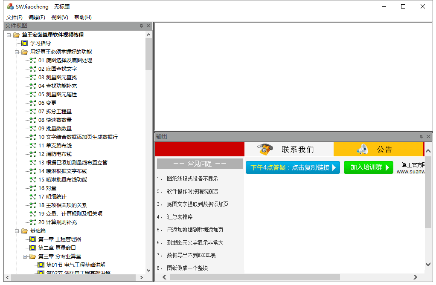This screenshot has height=285, width=436.
Task: Click the node icon beside 06 变更
Action: (x=33, y=103)
